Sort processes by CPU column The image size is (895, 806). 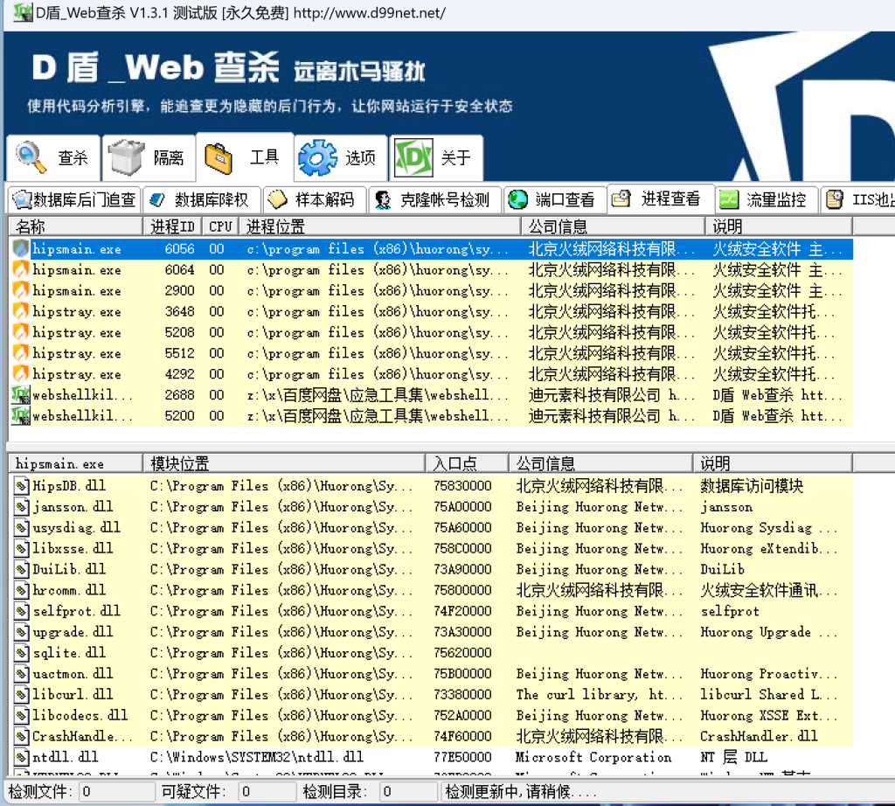point(220,226)
